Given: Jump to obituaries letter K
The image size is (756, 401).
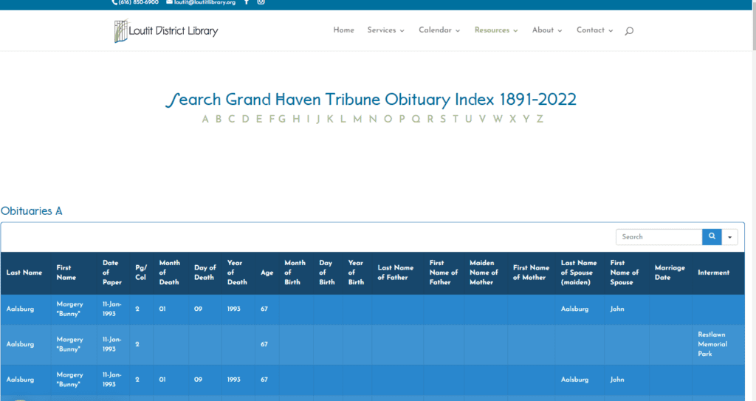Looking at the screenshot, I should [x=330, y=119].
